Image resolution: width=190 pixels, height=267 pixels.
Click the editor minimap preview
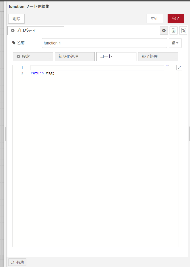tap(168, 66)
